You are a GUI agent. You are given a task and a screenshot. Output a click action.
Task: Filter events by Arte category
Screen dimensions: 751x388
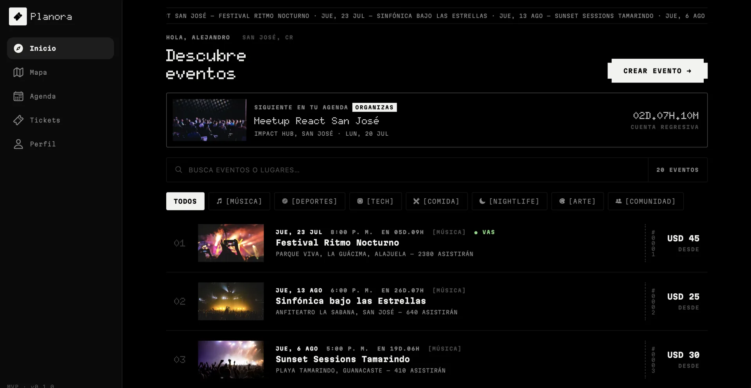click(x=578, y=201)
